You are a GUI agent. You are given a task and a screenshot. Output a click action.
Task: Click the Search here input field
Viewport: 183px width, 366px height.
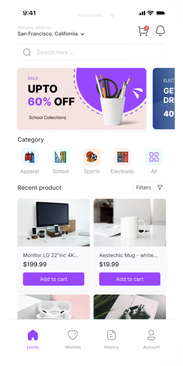pos(92,52)
